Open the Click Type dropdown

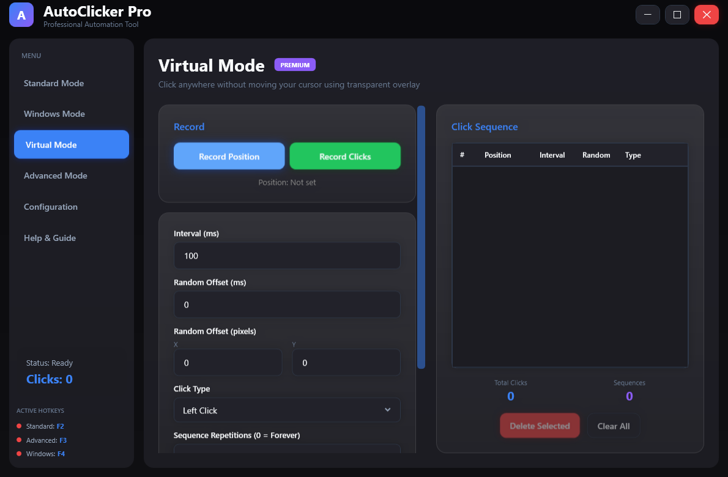pos(287,410)
